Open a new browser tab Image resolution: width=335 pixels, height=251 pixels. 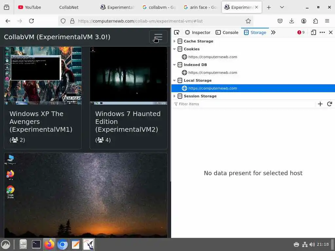click(269, 7)
